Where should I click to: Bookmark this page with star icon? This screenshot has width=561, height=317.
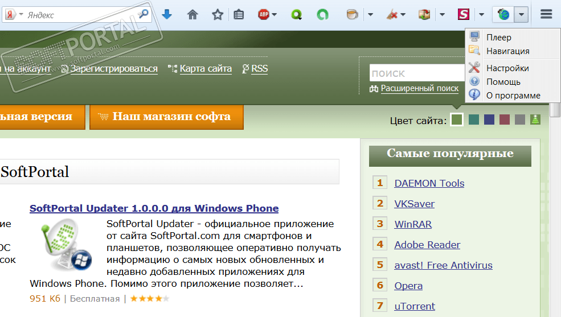tap(217, 15)
